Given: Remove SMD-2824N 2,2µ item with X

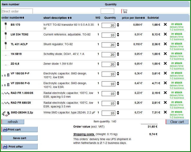Looking at the screenshot, I should [165, 112].
